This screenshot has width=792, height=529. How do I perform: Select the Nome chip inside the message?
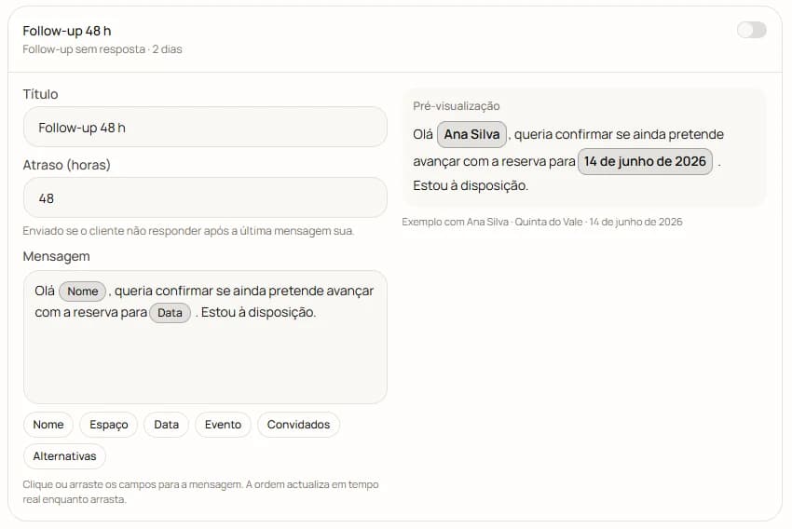[x=82, y=292]
